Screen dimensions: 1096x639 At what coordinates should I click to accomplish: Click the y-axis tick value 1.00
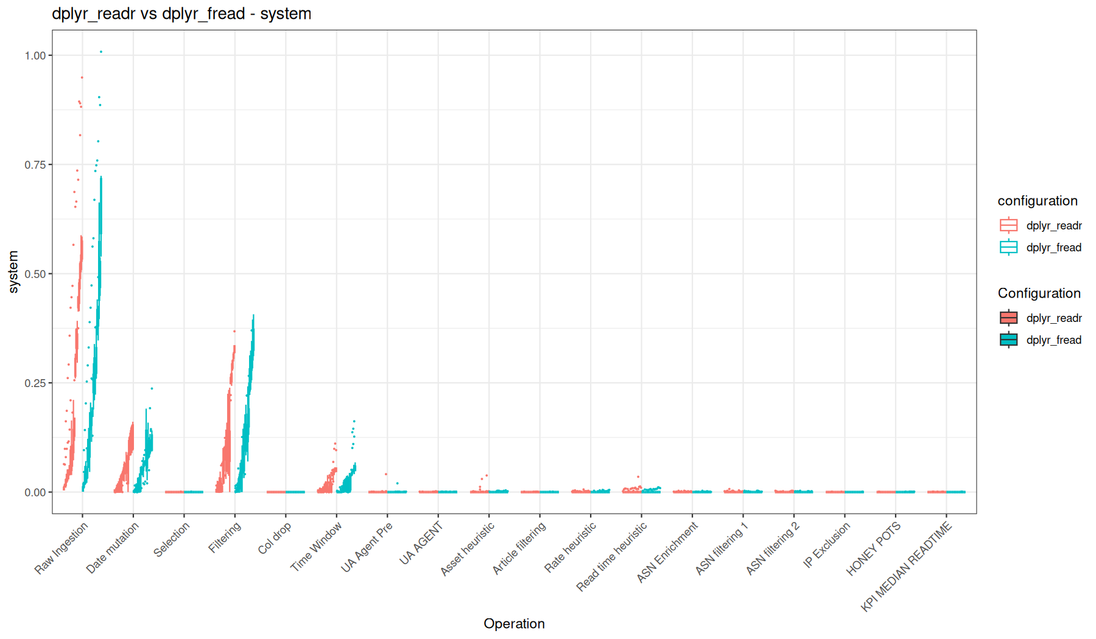click(35, 55)
